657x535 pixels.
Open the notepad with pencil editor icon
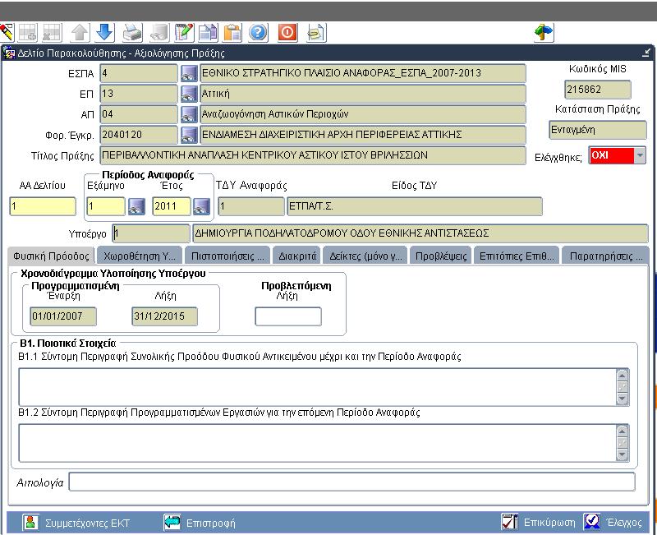click(x=184, y=32)
